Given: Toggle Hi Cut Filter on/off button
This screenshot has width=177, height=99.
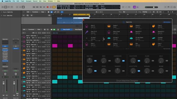Looking at the screenshot, I should 139,61.
